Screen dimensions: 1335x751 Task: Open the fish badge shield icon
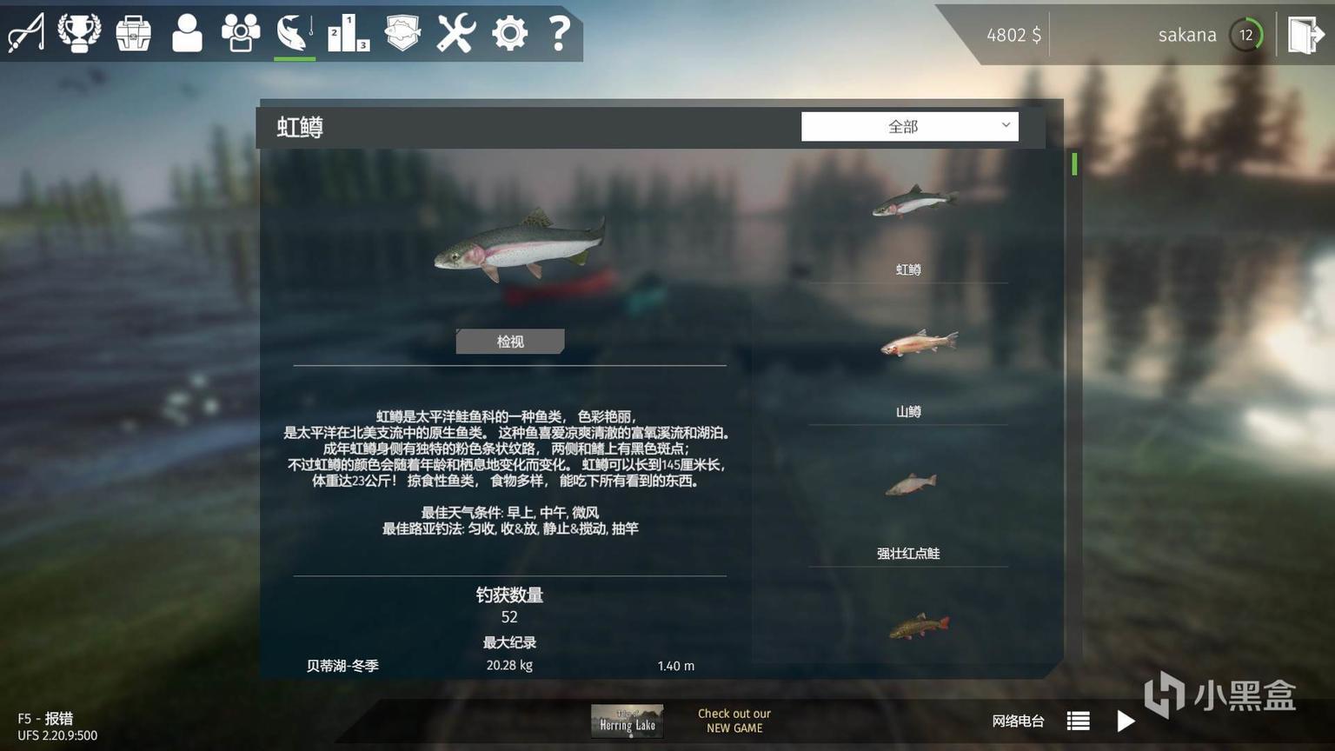(x=402, y=34)
